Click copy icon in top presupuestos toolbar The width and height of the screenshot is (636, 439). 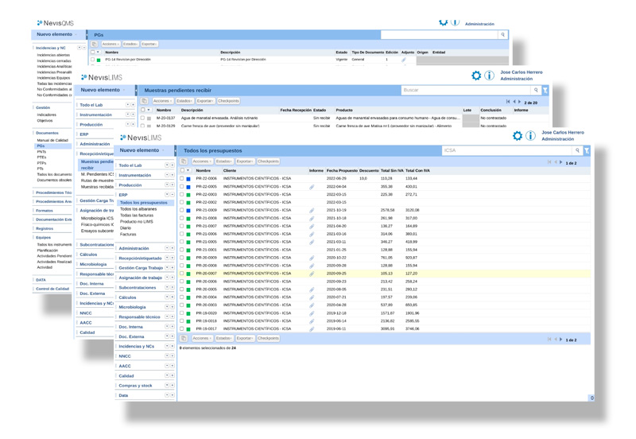pos(184,161)
